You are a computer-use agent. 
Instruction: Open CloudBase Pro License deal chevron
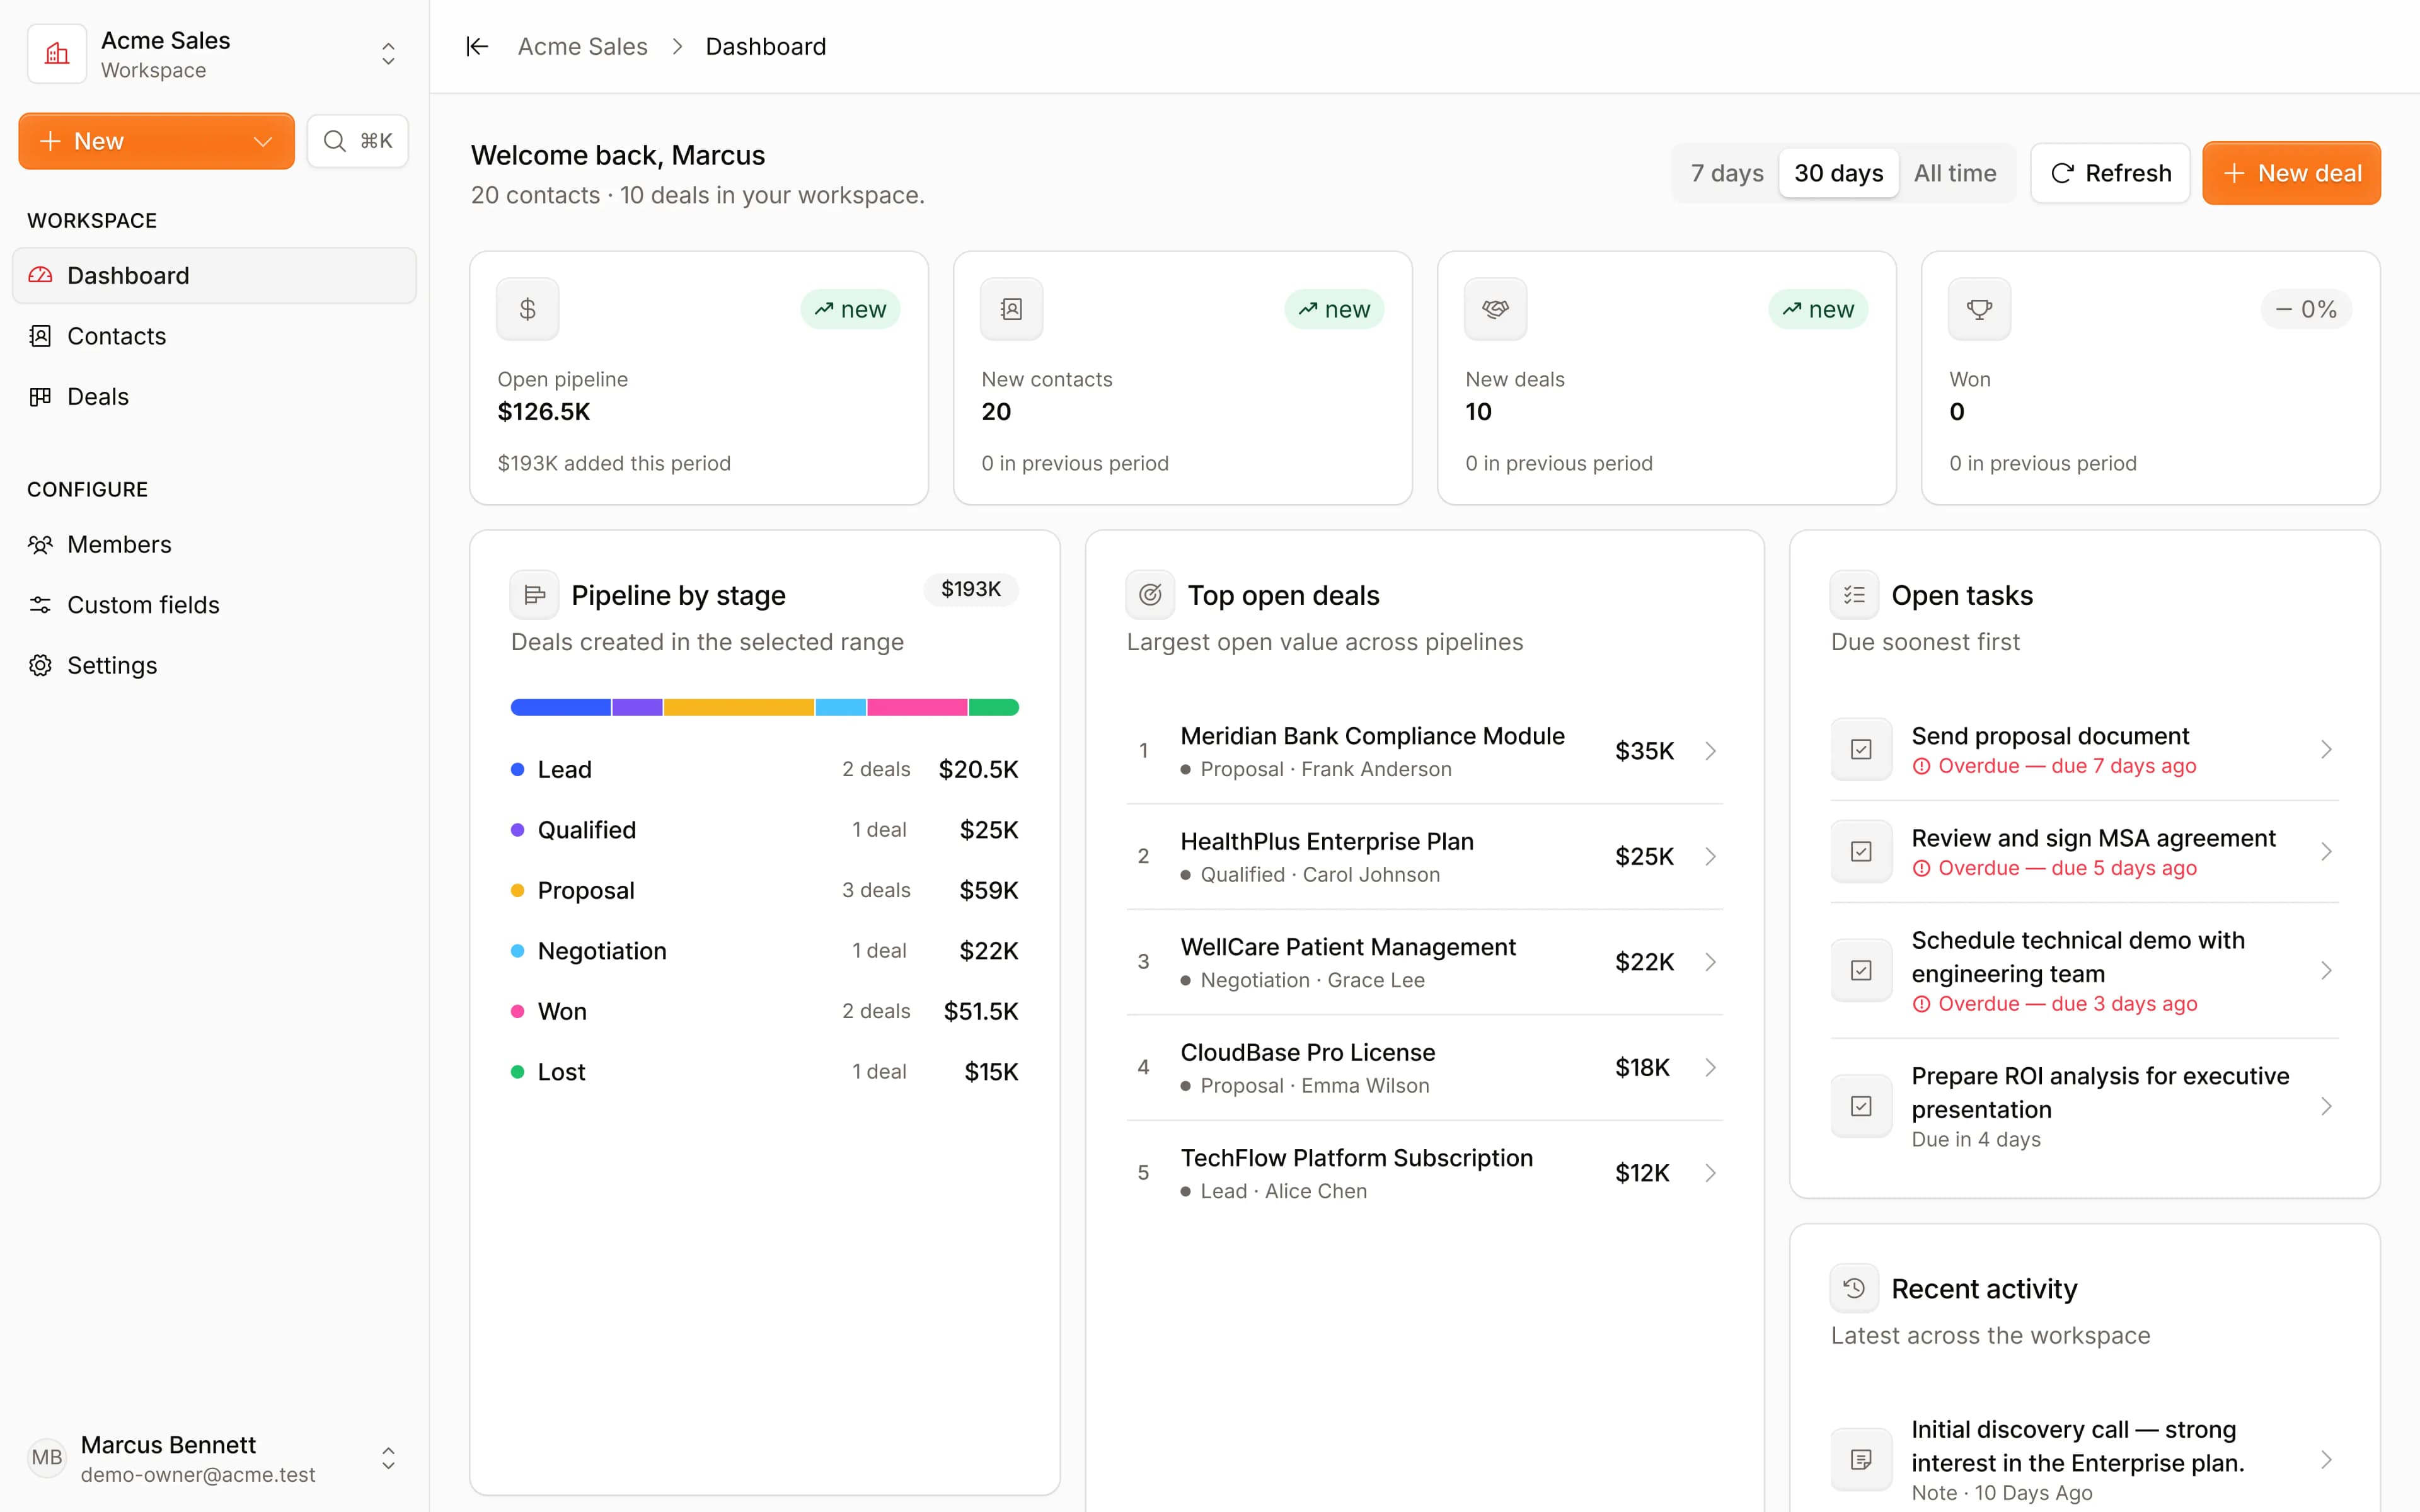point(1711,1067)
